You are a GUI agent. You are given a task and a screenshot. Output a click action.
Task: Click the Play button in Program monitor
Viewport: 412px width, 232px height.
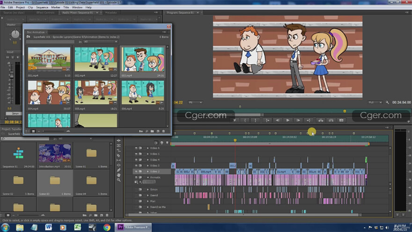click(x=288, y=120)
